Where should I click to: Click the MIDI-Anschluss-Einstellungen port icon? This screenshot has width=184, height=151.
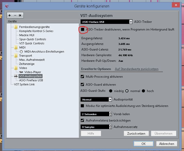click(21, 52)
